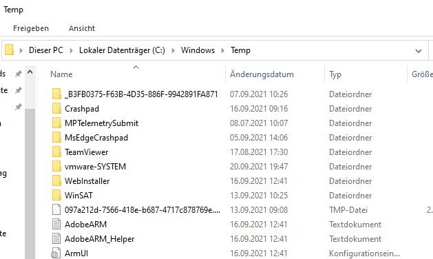Click the date 13.09.2021 10:25
This screenshot has height=259, width=433.
pos(259,196)
